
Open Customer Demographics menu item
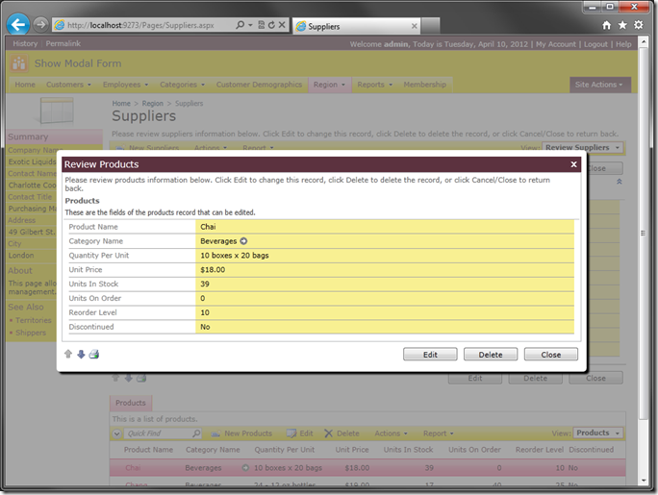click(259, 85)
